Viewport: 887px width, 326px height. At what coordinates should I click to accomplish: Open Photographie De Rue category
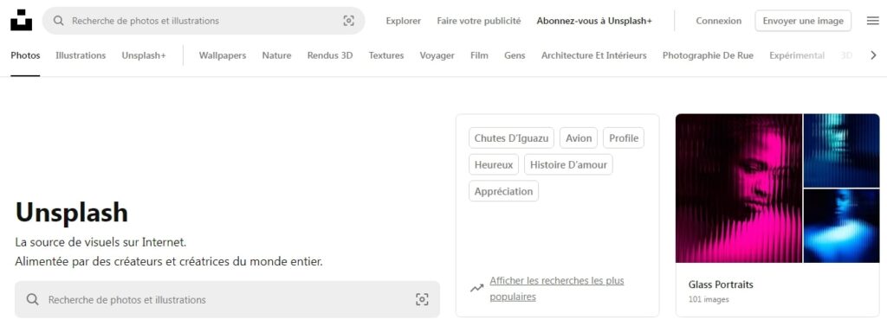[708, 55]
